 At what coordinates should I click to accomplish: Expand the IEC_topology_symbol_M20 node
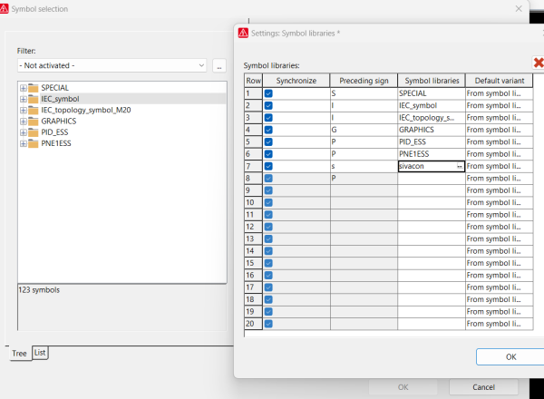click(x=24, y=111)
